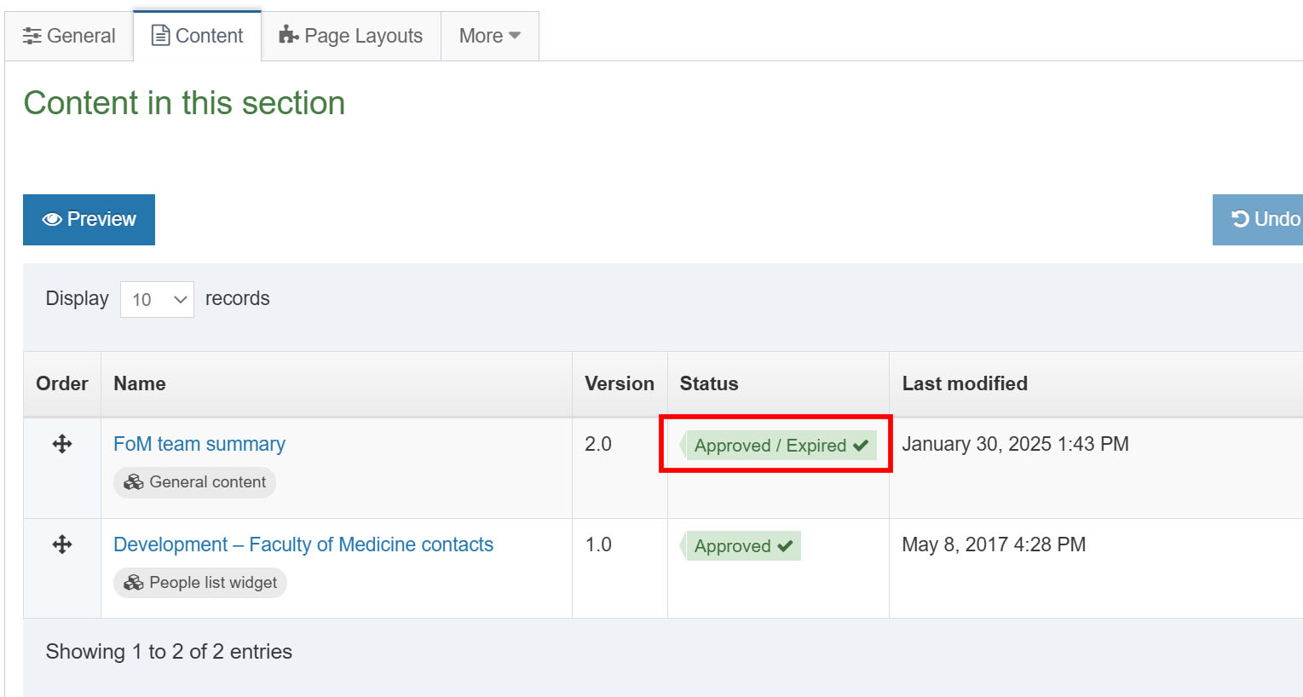
Task: Expand the More tab dropdown
Action: [489, 36]
